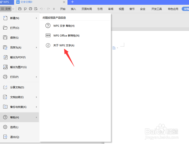Expand the 帮助(H) submenu arrow

coord(37,117)
